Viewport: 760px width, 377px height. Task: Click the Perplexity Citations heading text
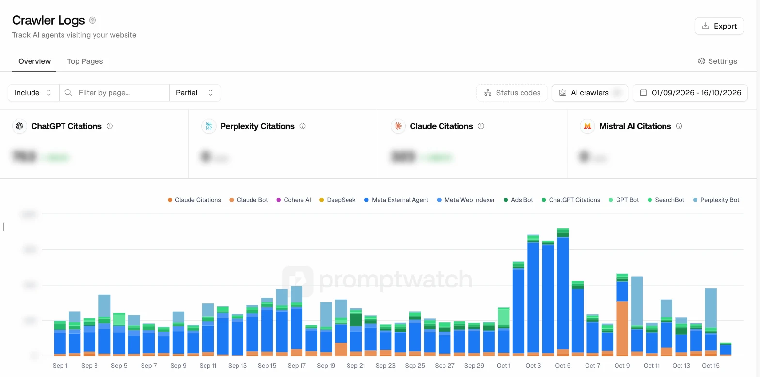click(x=257, y=126)
